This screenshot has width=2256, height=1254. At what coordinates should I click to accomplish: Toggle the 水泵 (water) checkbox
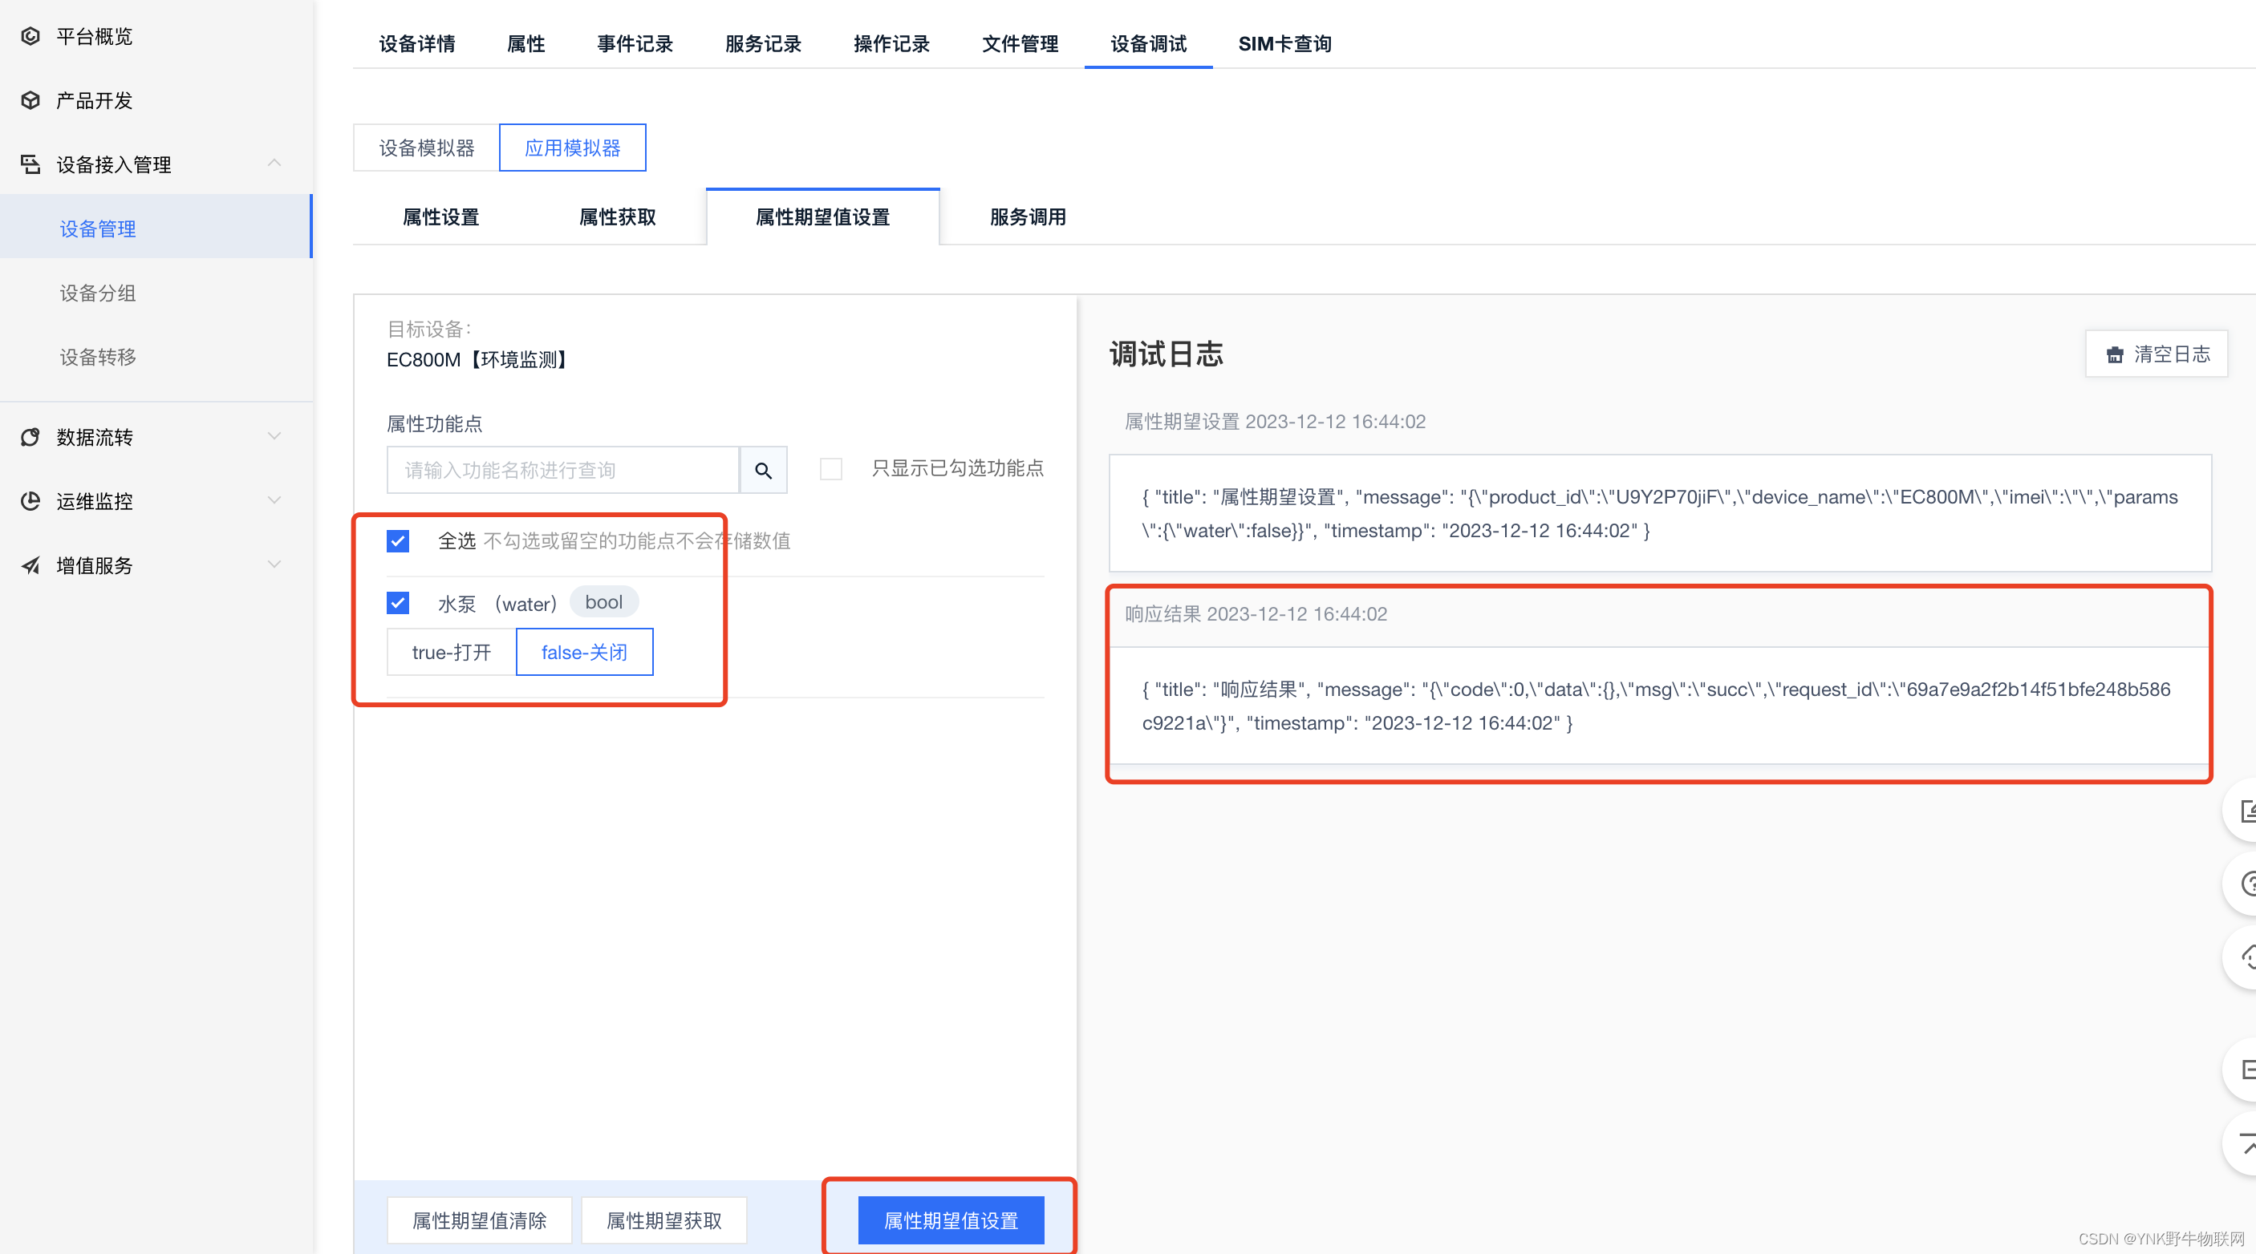[398, 603]
